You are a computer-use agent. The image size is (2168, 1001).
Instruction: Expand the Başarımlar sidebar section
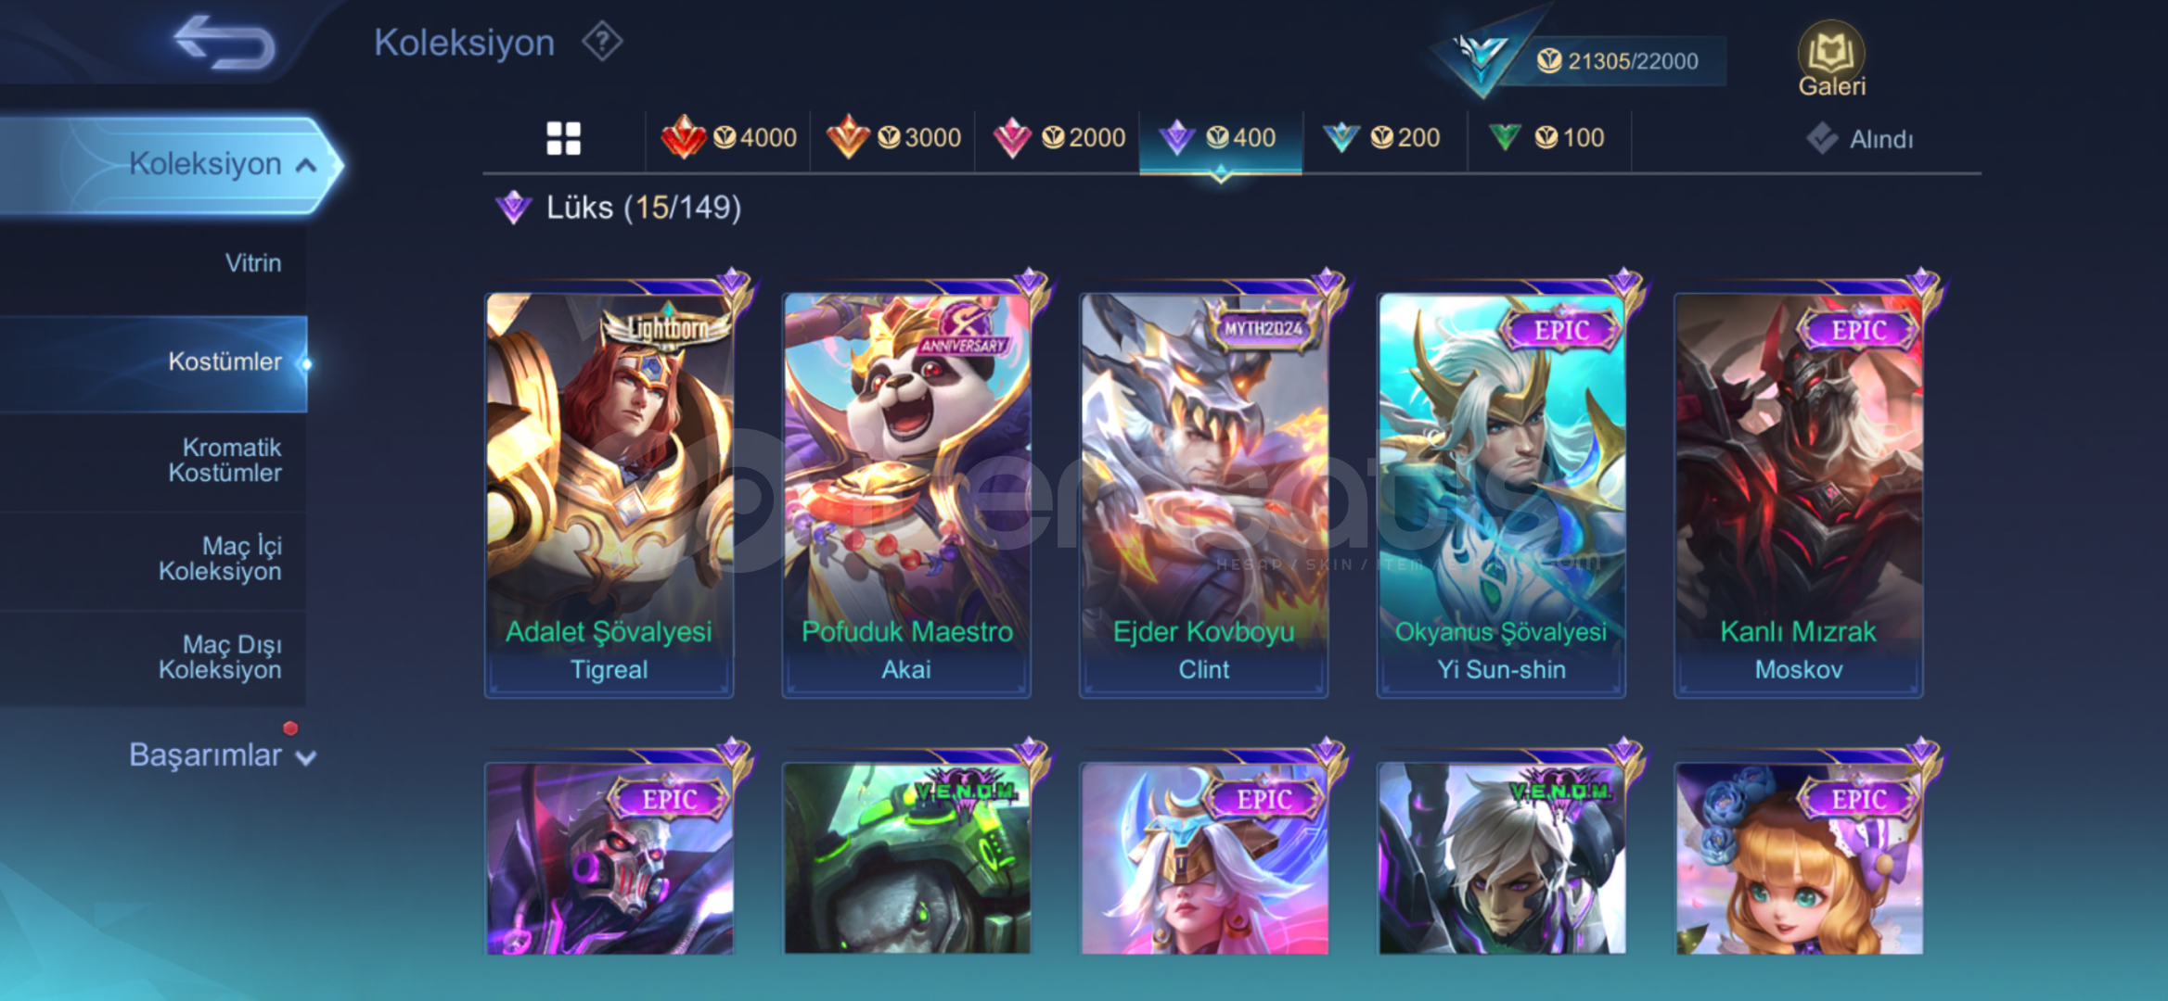(x=223, y=755)
